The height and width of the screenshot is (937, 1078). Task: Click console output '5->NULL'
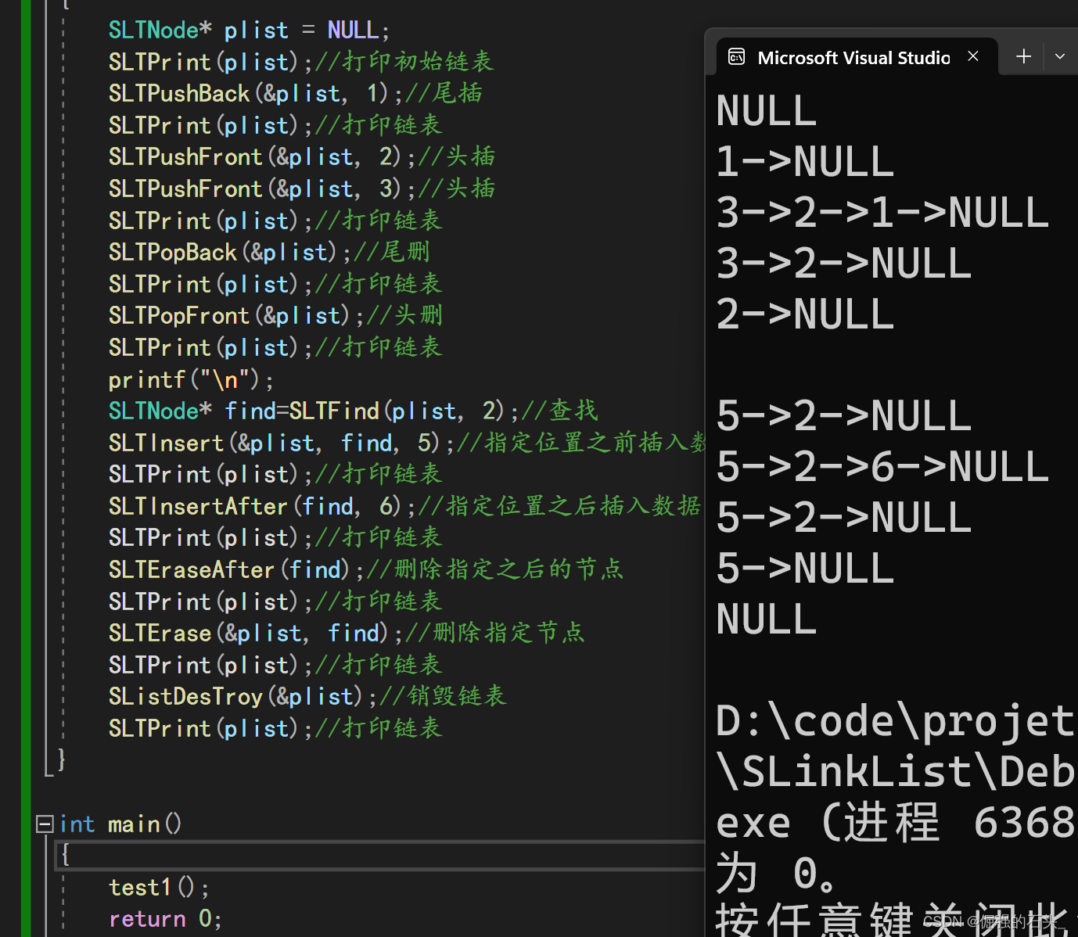click(805, 569)
